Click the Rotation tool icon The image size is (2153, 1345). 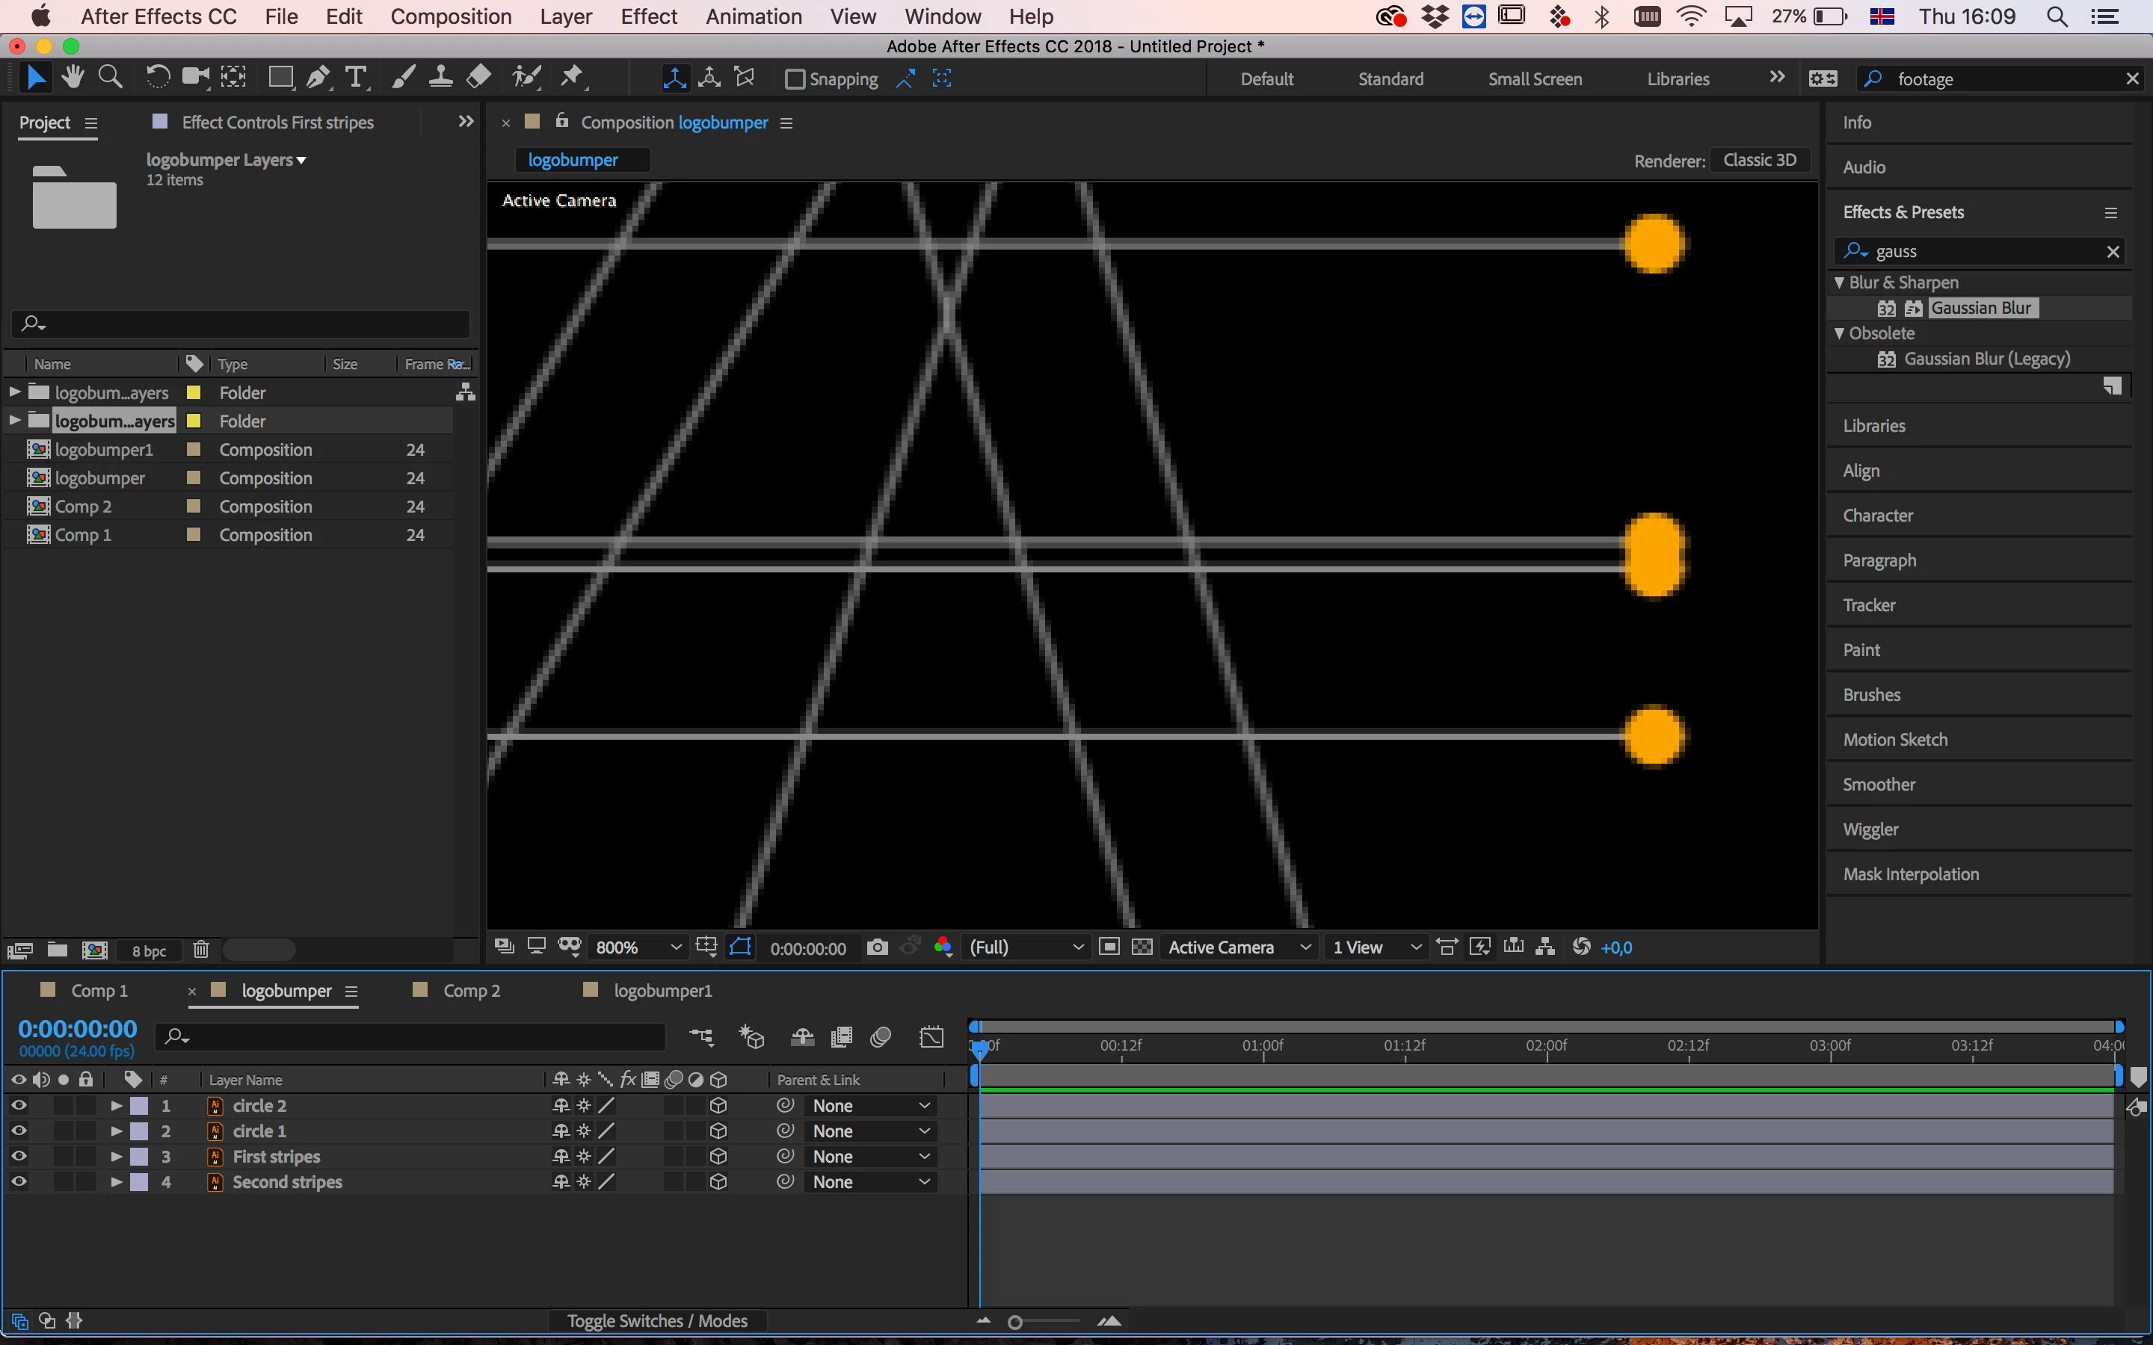(x=158, y=78)
